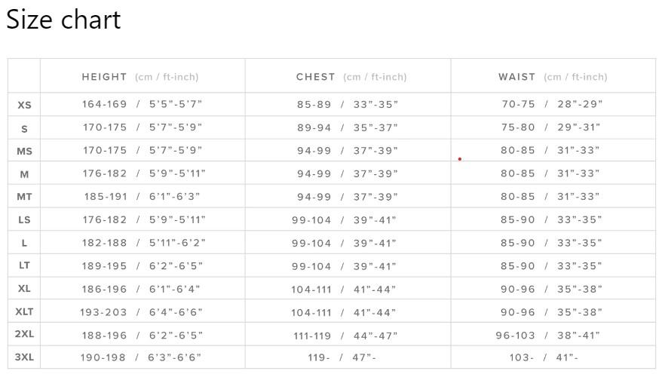Screen dimensions: 662x374
Task: Click the XL size row label
Action: 24,288
